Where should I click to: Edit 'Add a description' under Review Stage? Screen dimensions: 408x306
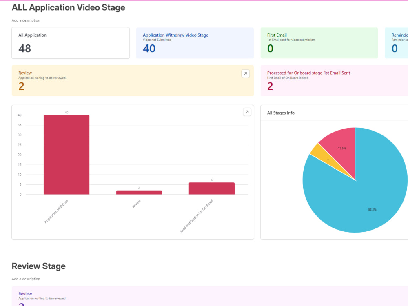pyautogui.click(x=26, y=279)
